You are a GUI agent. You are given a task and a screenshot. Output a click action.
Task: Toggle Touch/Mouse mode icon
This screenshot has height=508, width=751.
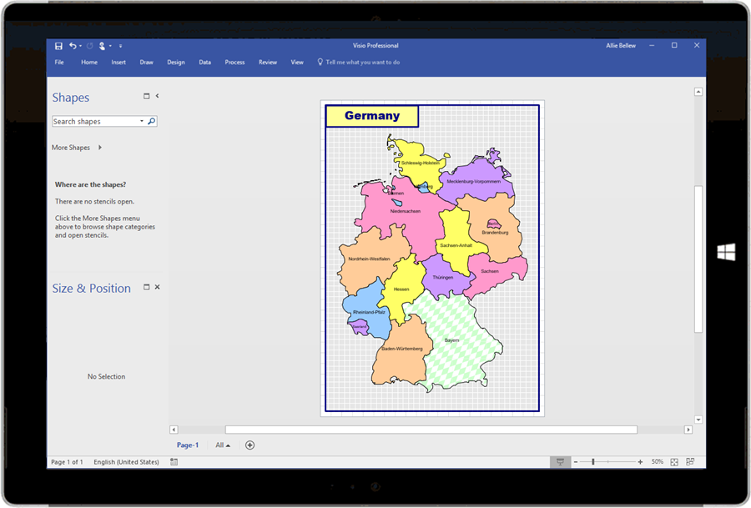click(x=102, y=46)
